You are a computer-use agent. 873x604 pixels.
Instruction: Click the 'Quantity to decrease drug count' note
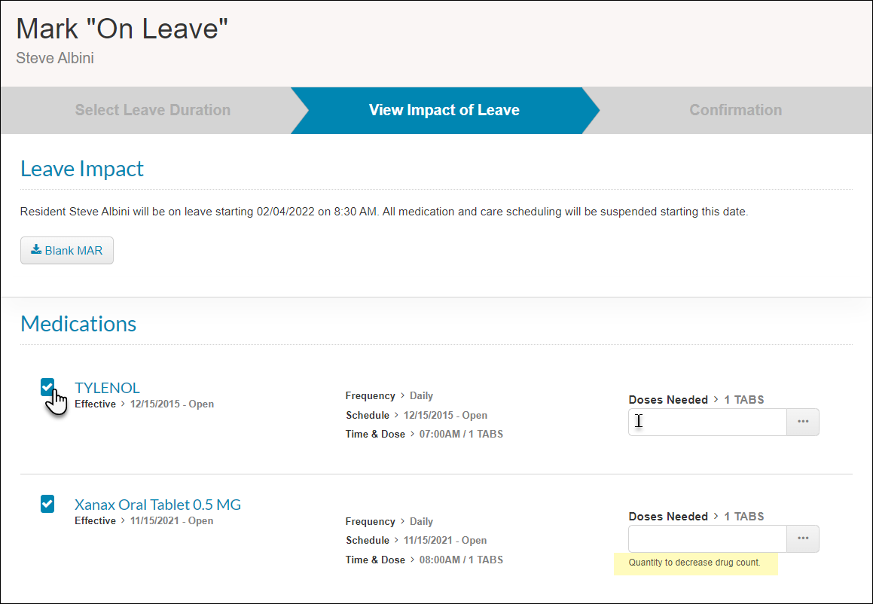pos(694,563)
